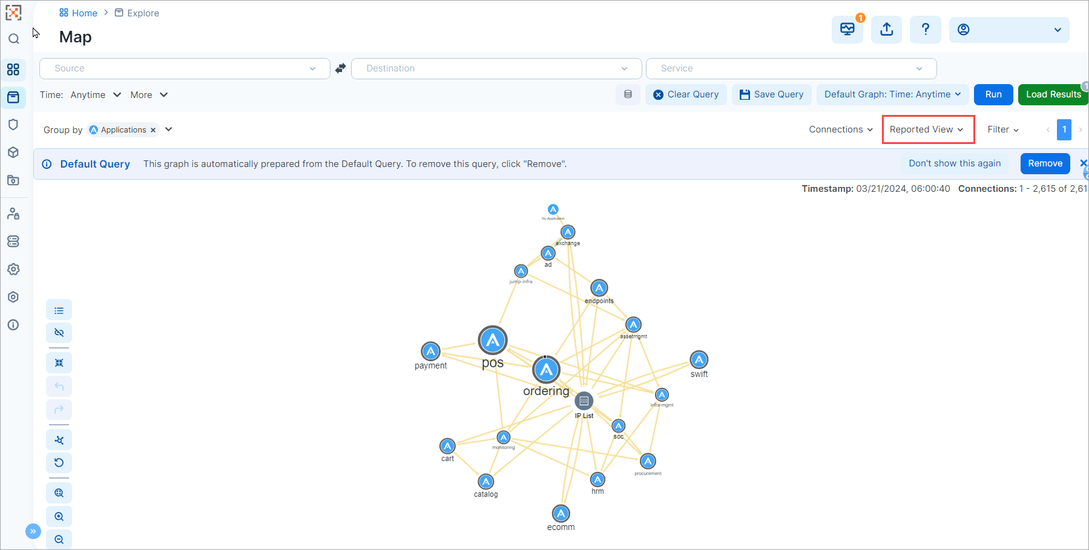Open search from the left sidebar
Image resolution: width=1089 pixels, height=550 pixels.
click(13, 39)
